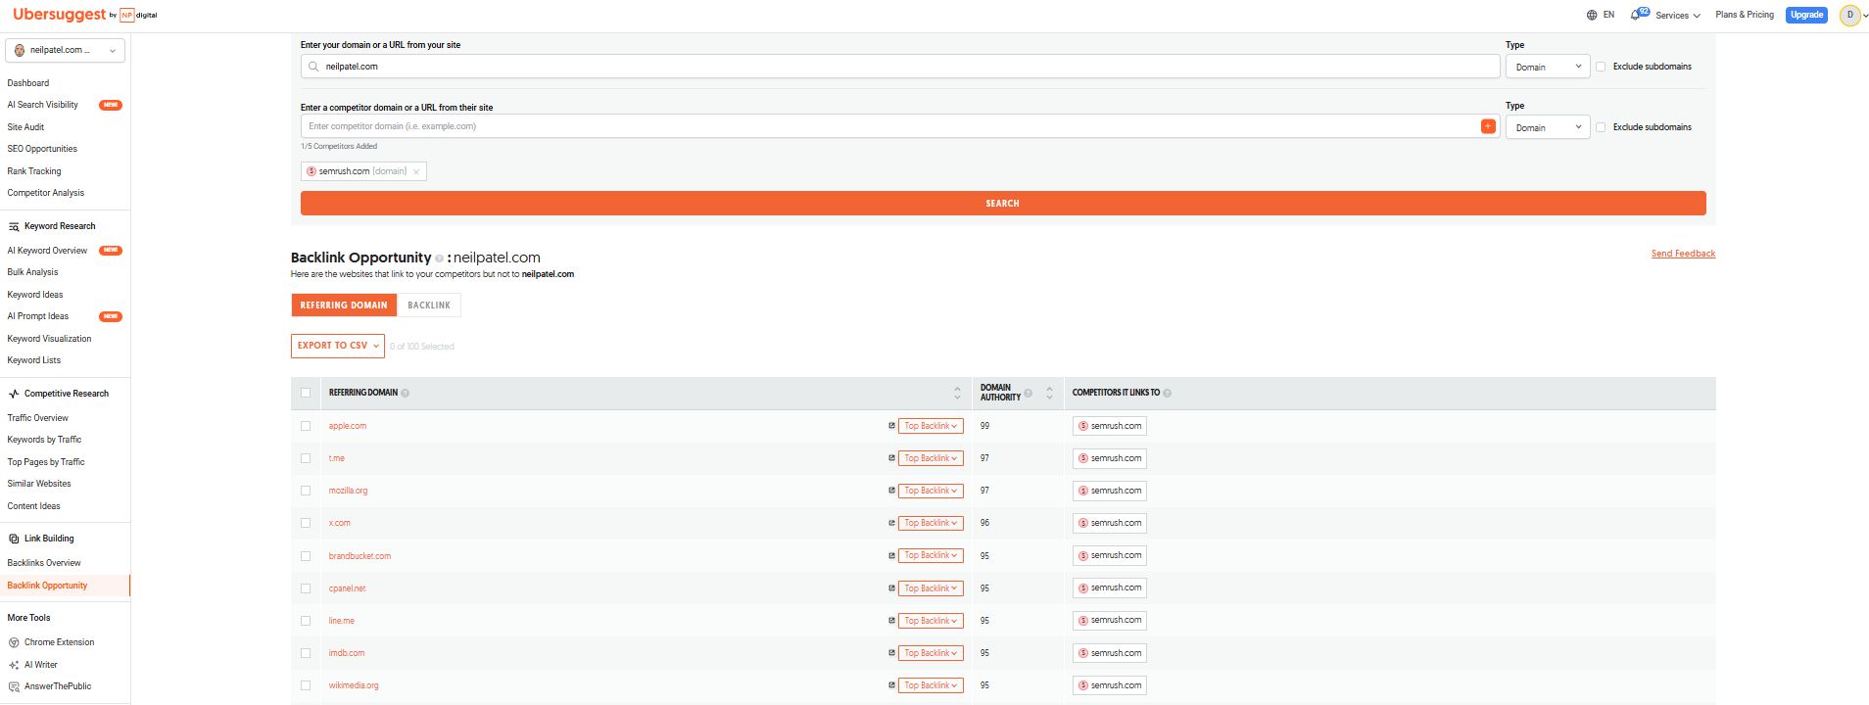Open mozilla.org external link icon

[x=891, y=491]
